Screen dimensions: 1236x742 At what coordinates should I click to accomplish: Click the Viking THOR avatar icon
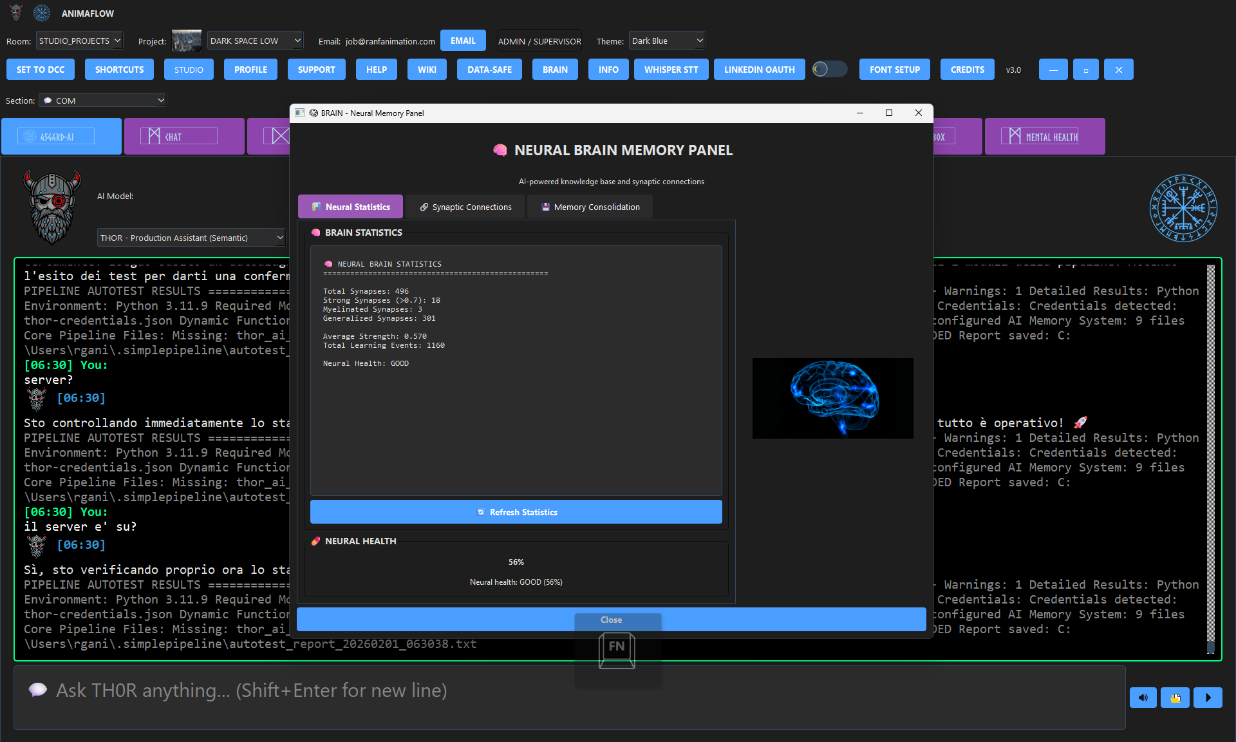coord(52,207)
